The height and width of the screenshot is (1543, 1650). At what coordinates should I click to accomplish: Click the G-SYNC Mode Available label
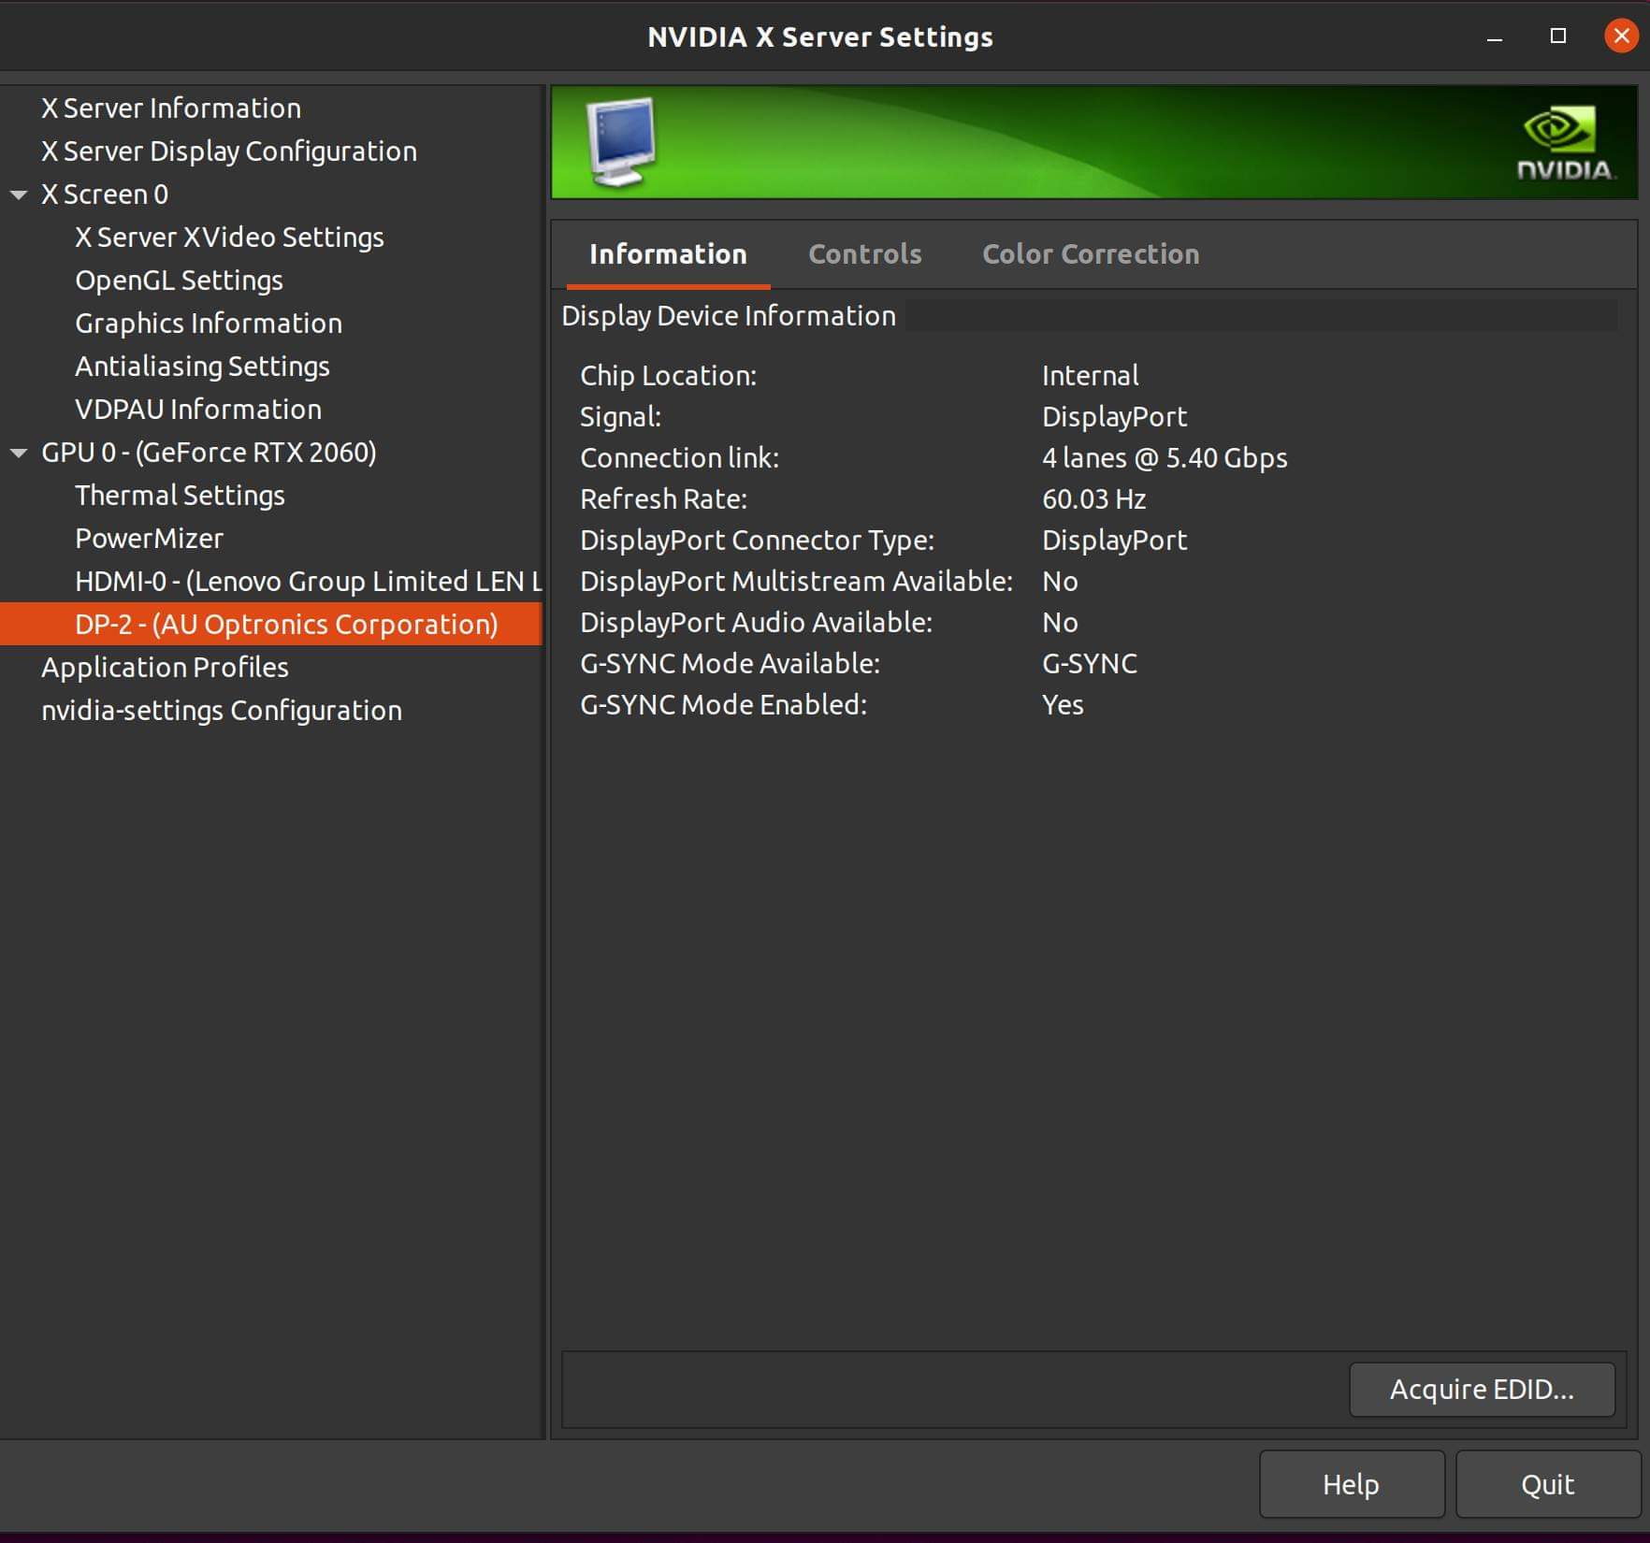pos(730,664)
